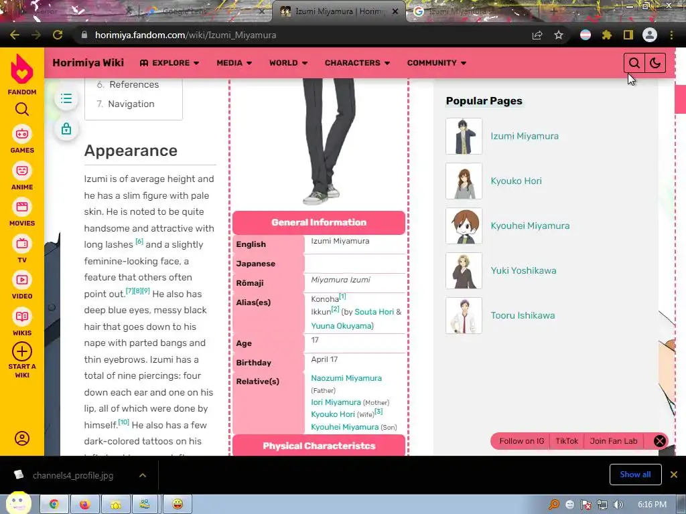
Task: Click the address bar URL field
Action: pos(302,35)
